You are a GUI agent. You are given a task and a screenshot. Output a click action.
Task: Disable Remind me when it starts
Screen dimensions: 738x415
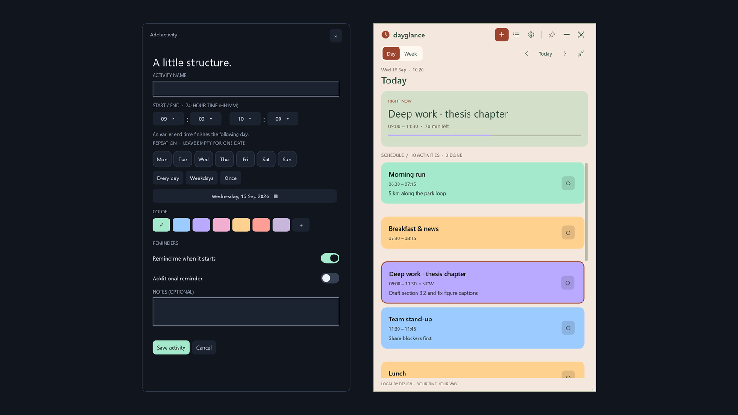(x=330, y=258)
